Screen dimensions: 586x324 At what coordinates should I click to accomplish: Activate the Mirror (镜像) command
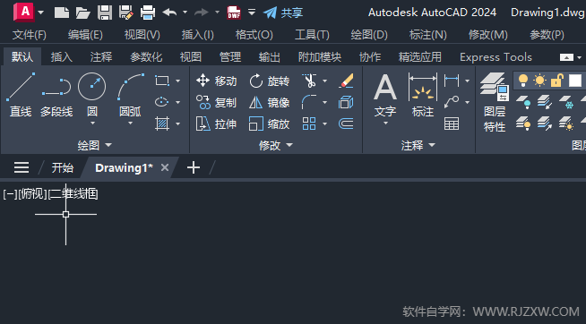(x=269, y=102)
